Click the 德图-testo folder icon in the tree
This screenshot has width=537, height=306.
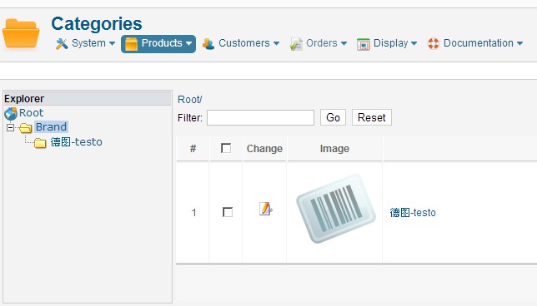40,143
